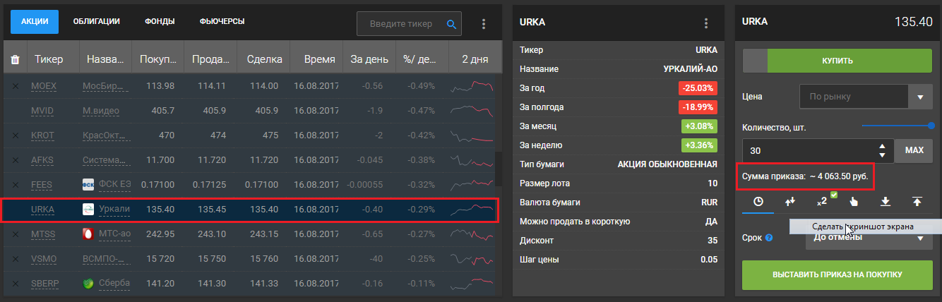Click the 'КрасОкт...' company name
Image resolution: width=942 pixels, height=302 pixels.
(x=106, y=135)
